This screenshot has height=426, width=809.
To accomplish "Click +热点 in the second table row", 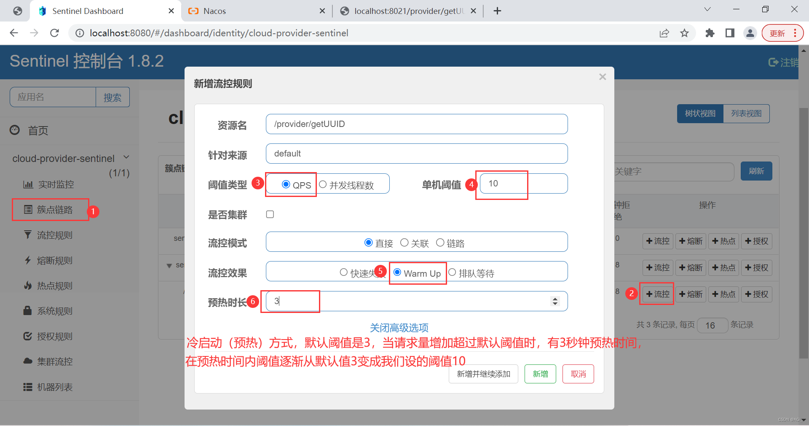I will coord(724,267).
